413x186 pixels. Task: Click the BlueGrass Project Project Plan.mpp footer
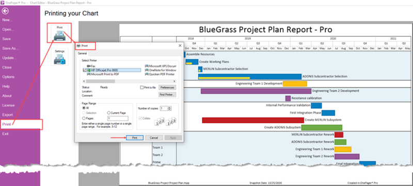(x=169, y=182)
